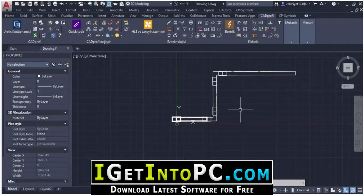Image resolution: width=364 pixels, height=195 pixels.
Task: Switch to the Layout2 tab
Action: 46,189
